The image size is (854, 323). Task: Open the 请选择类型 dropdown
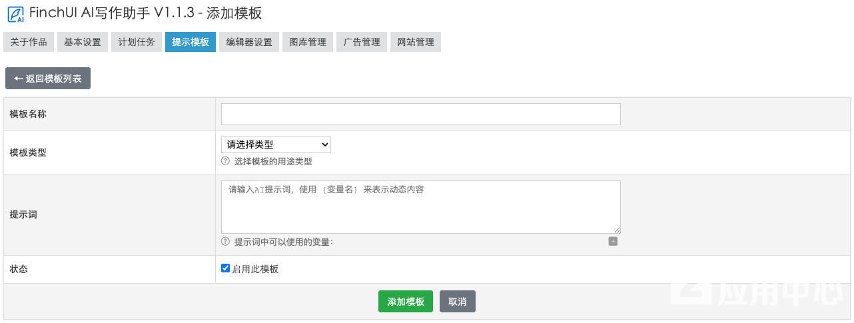click(276, 145)
